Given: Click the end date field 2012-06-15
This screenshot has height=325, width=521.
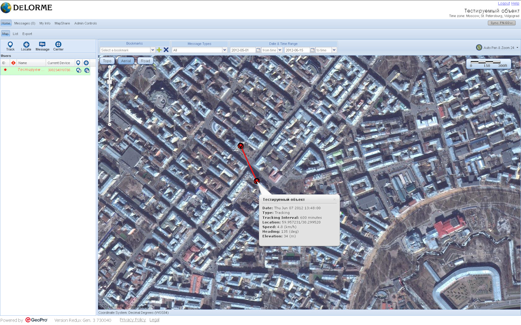Looking at the screenshot, I should 298,50.
